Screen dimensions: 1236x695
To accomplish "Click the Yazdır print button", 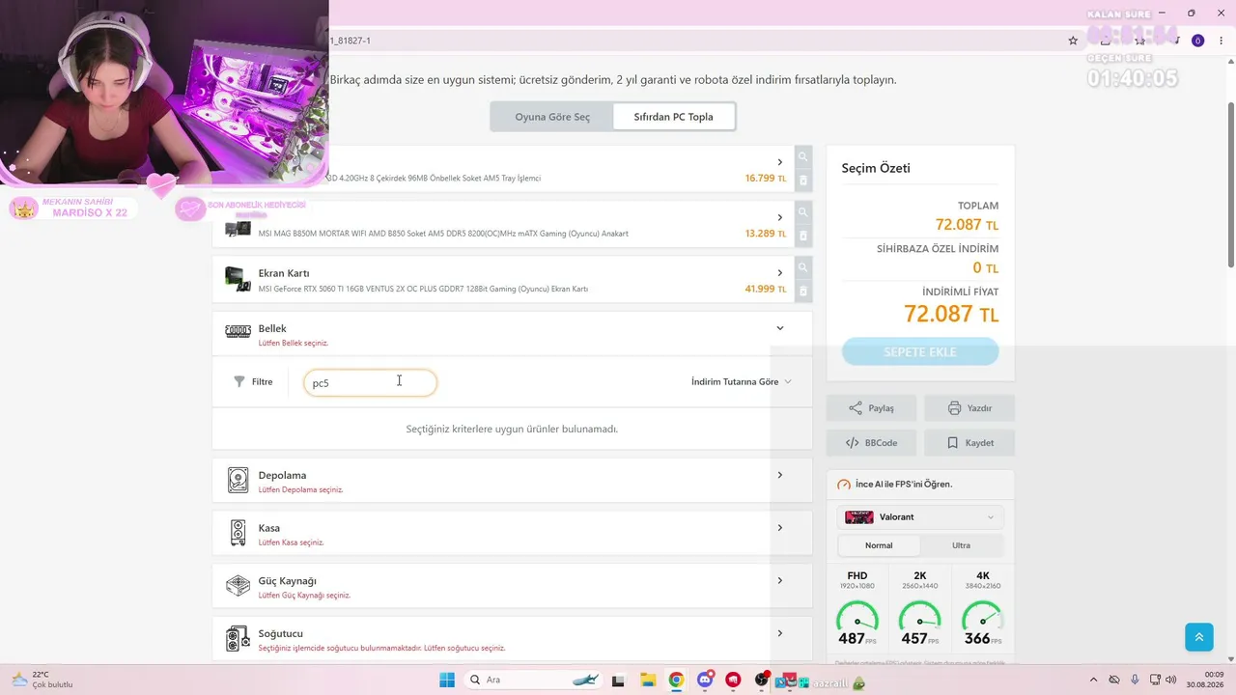I will [969, 408].
